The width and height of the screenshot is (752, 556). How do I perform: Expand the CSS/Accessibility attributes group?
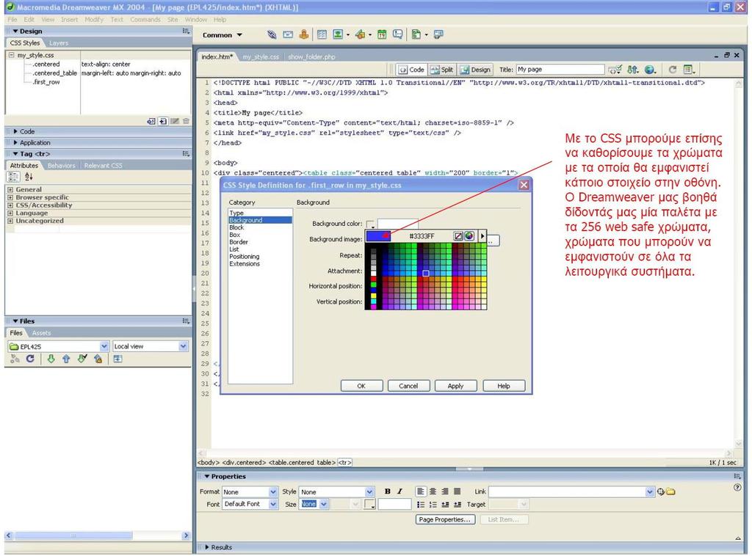[x=10, y=205]
